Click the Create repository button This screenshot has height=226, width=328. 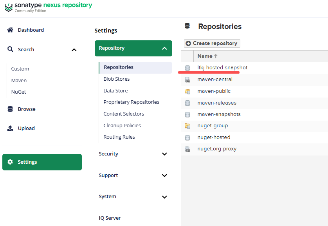[x=212, y=43]
